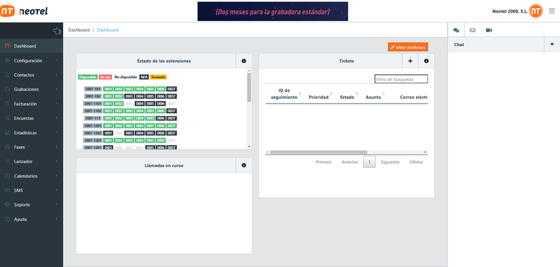
Task: Go to Primero page of tickets
Action: point(323,162)
